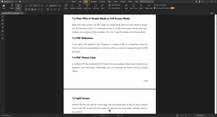Image resolution: width=217 pixels, height=117 pixels.
Task: Click the vertical scrollbar thumb
Action: tap(216, 24)
